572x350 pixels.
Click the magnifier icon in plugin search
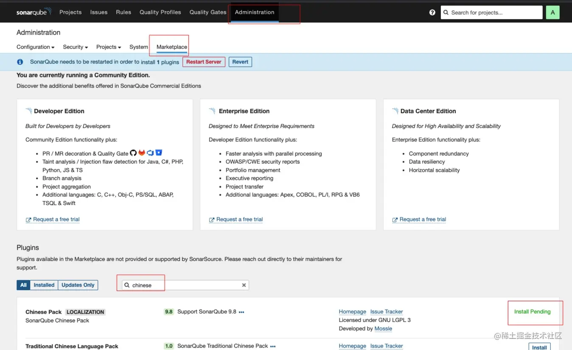point(127,285)
